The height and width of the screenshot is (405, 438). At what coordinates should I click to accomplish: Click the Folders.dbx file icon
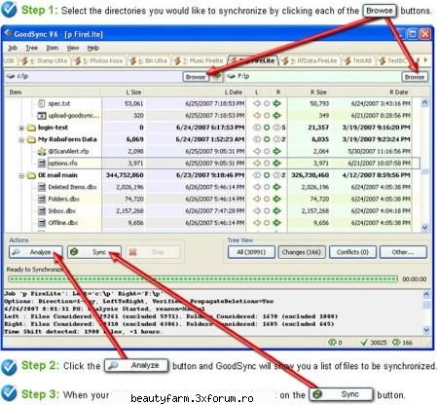[x=42, y=199]
